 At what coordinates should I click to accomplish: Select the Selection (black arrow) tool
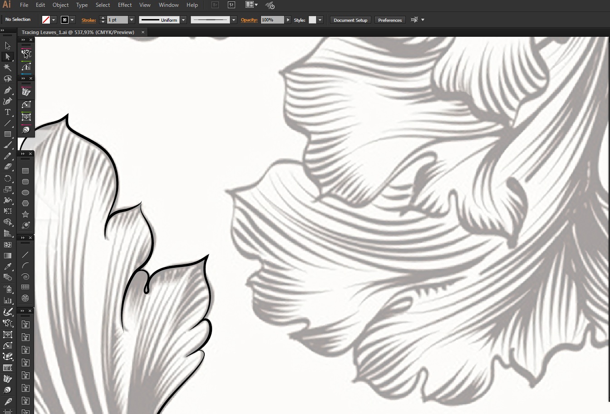pyautogui.click(x=8, y=45)
